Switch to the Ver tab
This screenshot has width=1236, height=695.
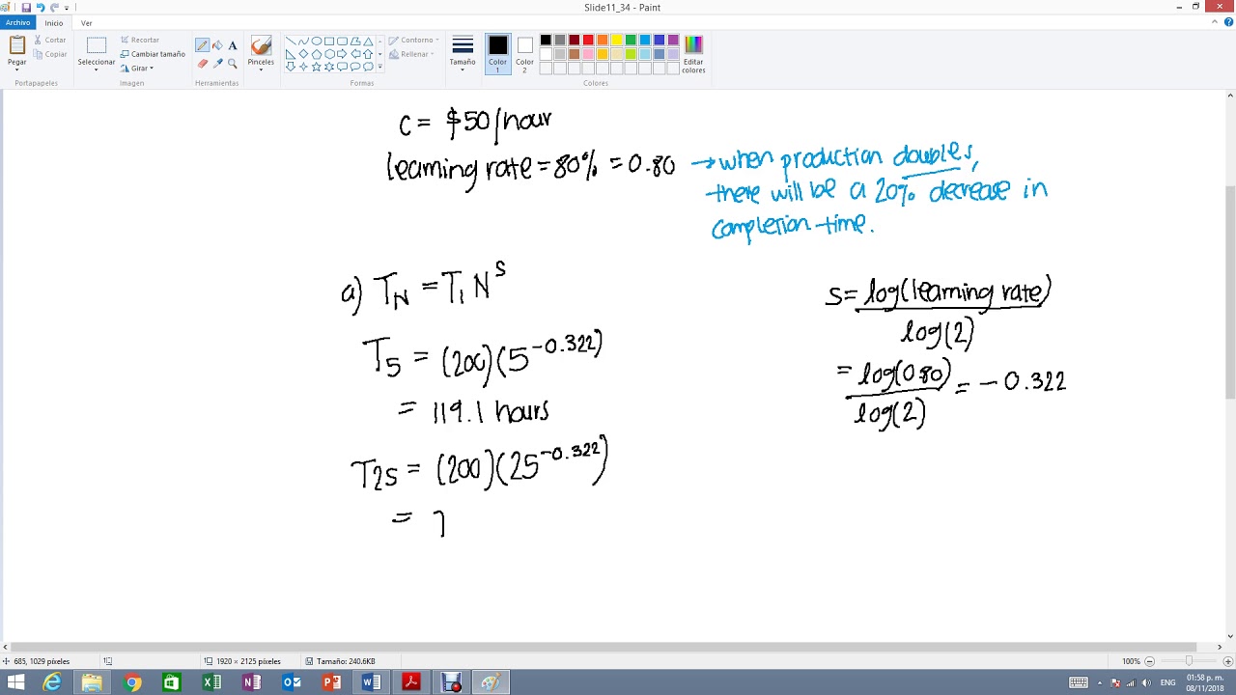pos(87,22)
